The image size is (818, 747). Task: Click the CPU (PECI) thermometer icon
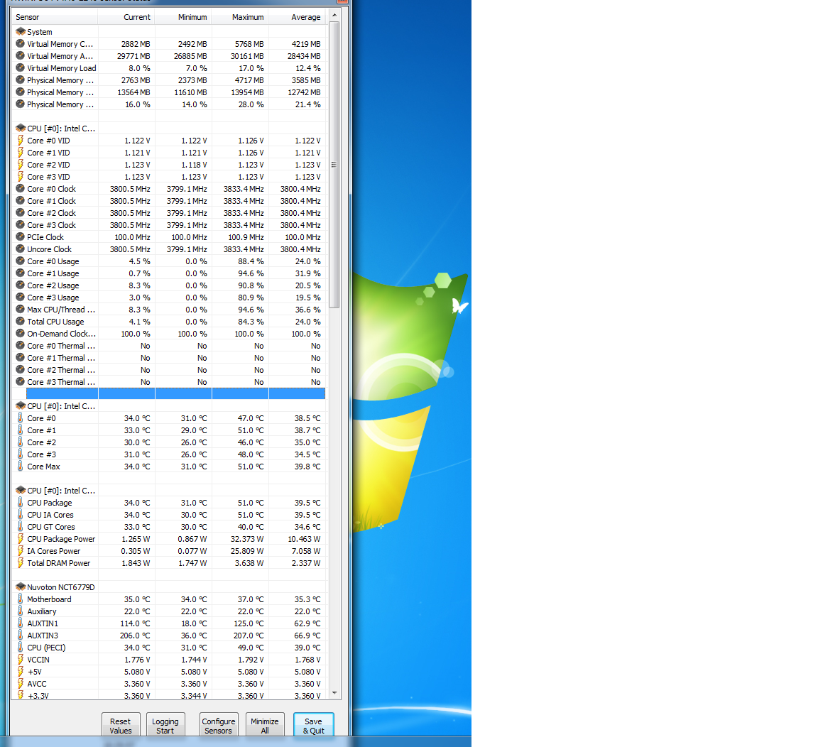click(21, 648)
